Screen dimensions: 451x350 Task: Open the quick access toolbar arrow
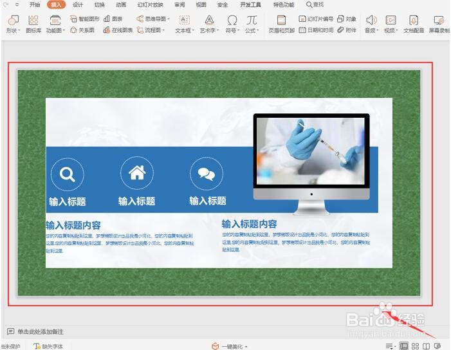[x=17, y=5]
